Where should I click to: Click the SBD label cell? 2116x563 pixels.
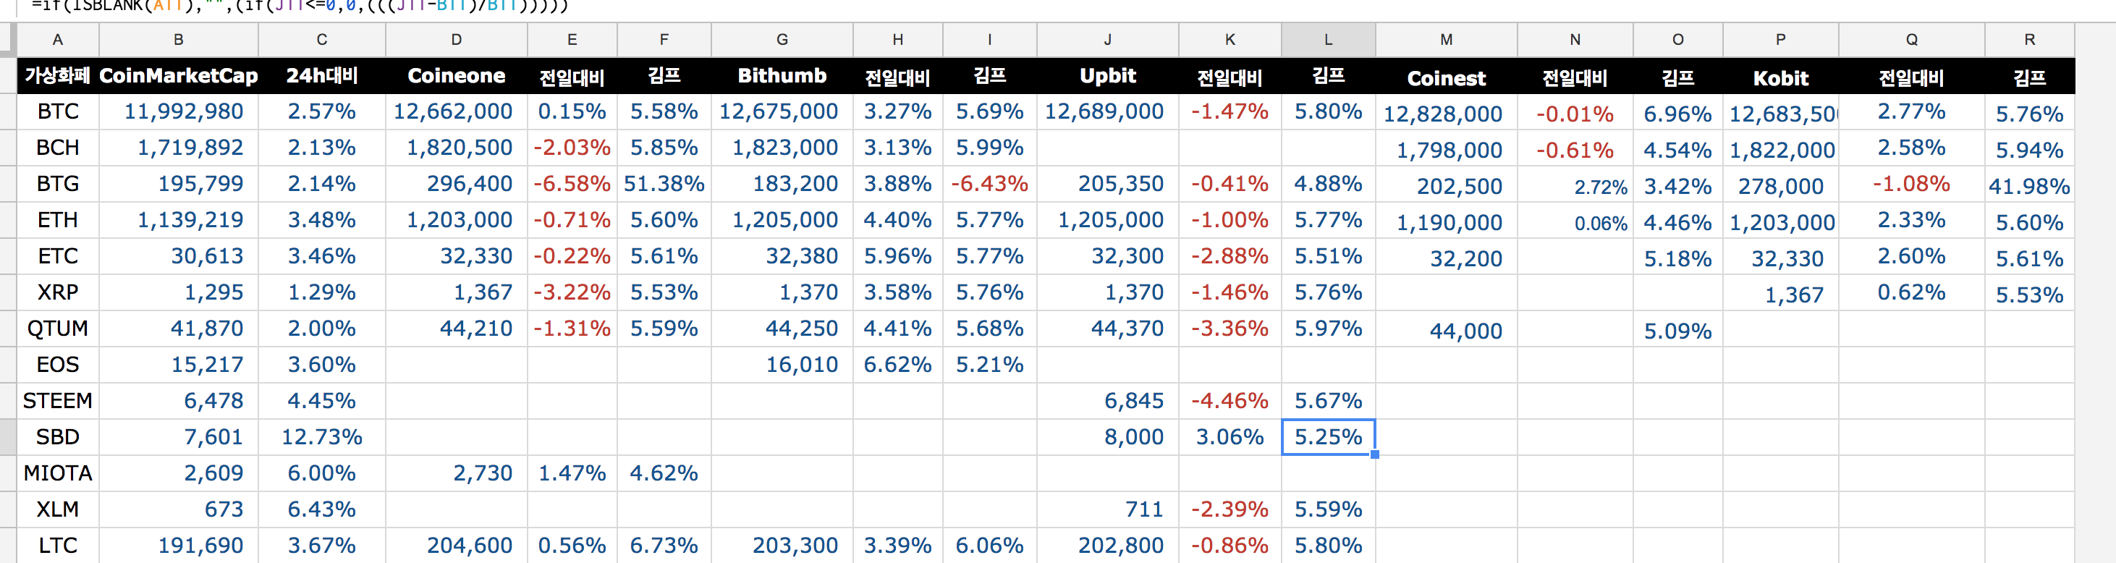[56, 436]
